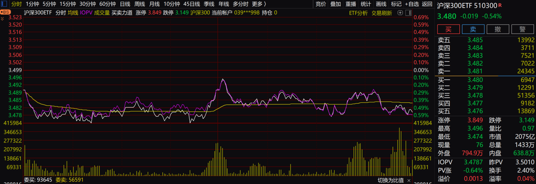This screenshot has height=184, width=536.
Task: Click the red 买 buy button
Action: pos(448,29)
